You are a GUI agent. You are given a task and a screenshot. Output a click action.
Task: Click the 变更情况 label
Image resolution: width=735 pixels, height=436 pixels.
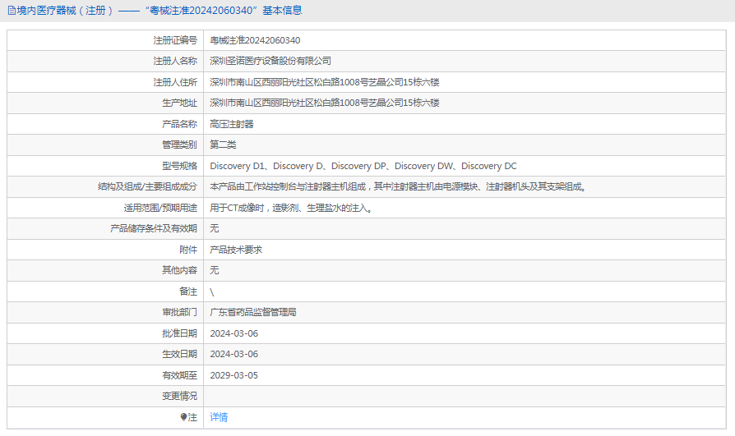179,396
